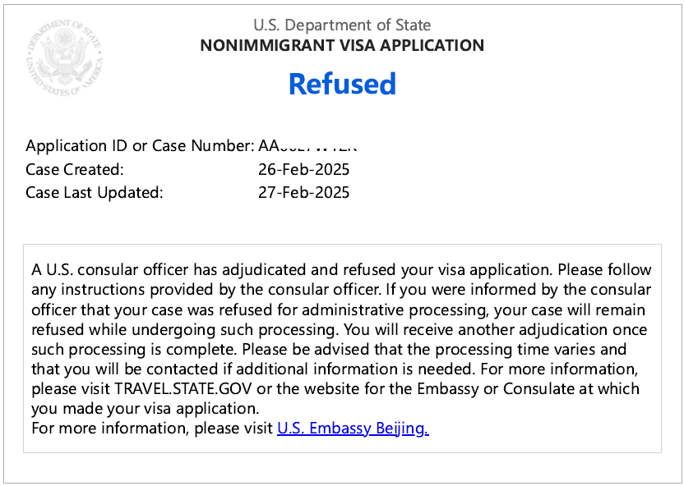Select the partially hidden case number value
Image resolution: width=684 pixels, height=486 pixels.
point(307,146)
